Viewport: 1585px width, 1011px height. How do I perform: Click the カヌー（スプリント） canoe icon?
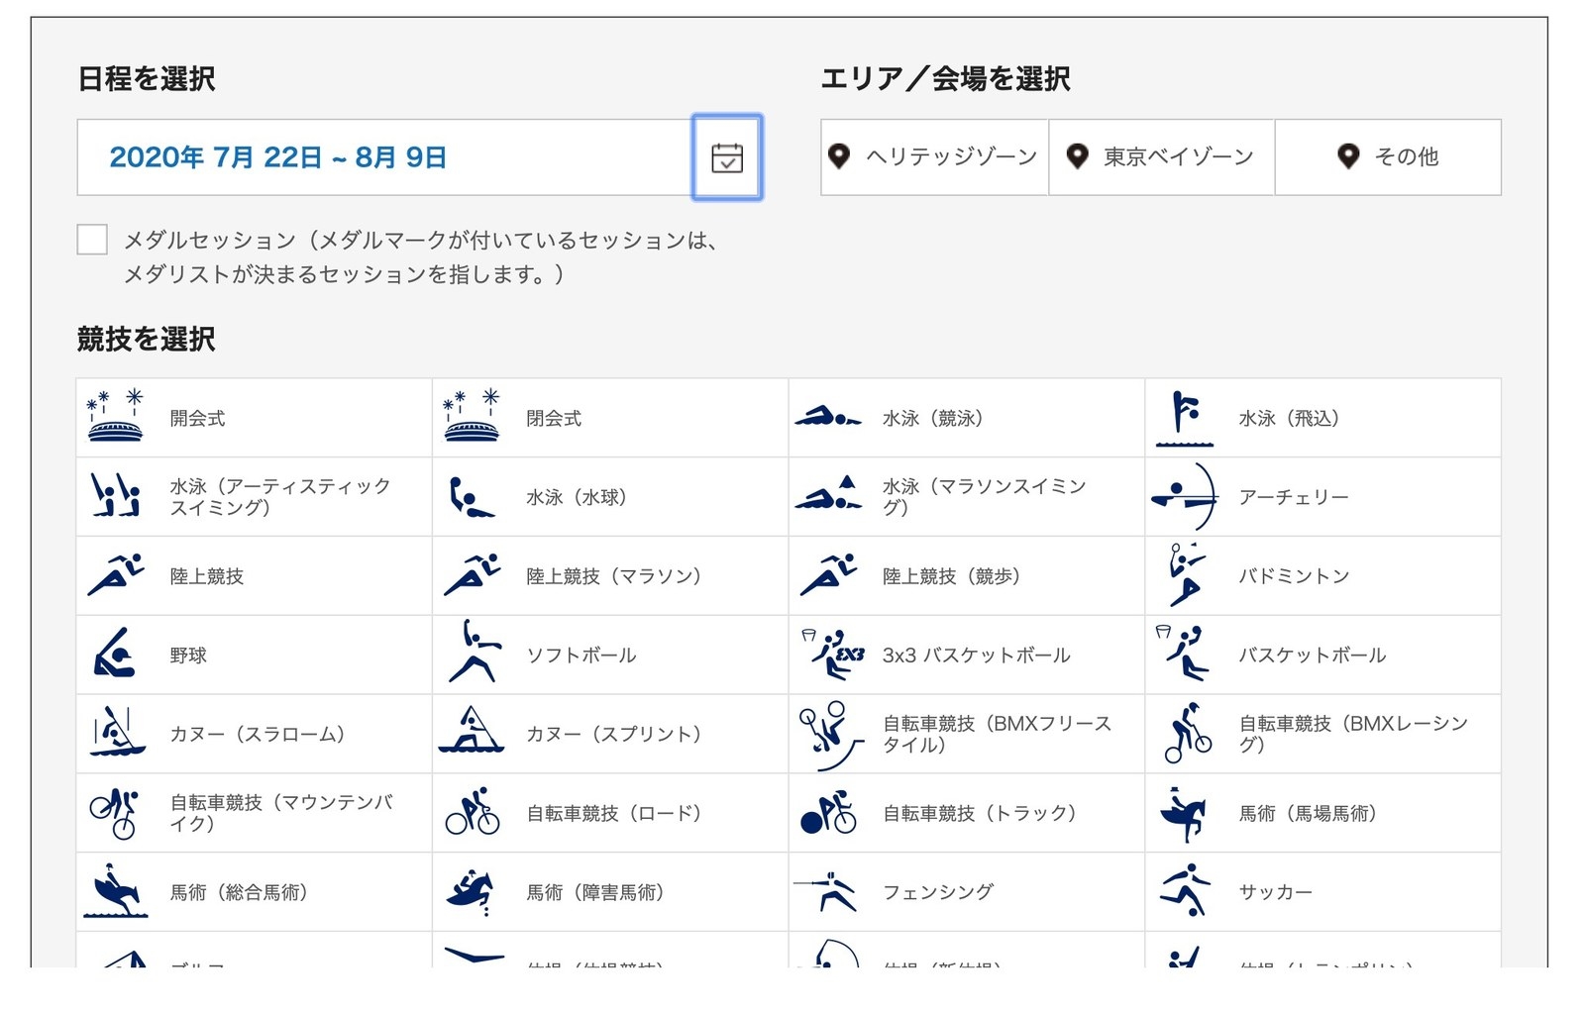472,731
